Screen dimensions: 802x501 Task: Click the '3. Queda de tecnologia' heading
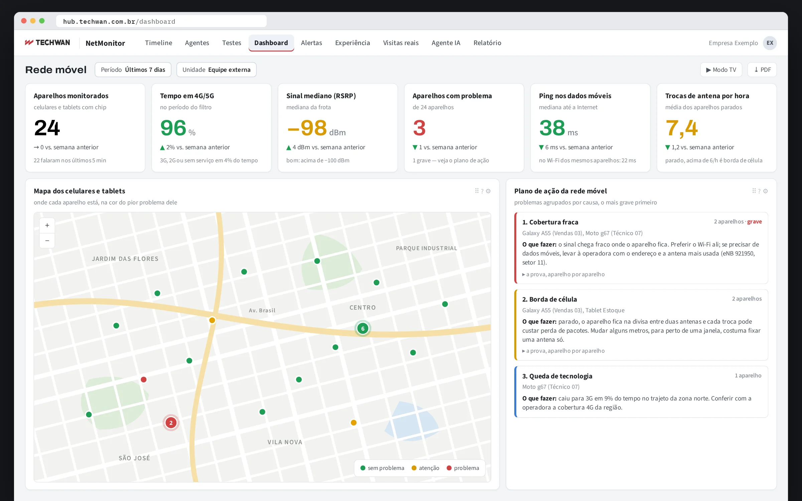(x=557, y=376)
